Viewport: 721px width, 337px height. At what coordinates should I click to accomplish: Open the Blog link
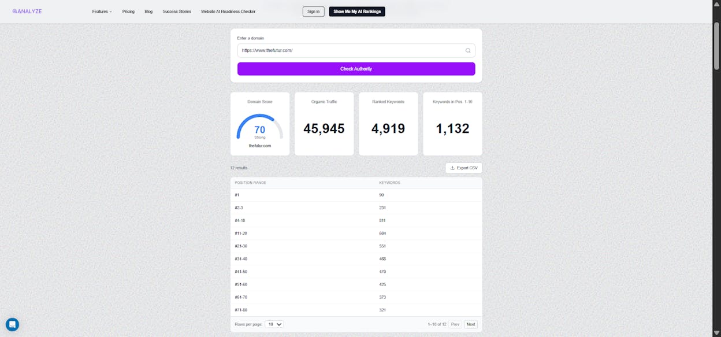(x=148, y=12)
